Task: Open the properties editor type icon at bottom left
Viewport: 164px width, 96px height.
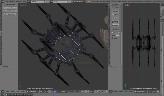Action: tap(3, 95)
